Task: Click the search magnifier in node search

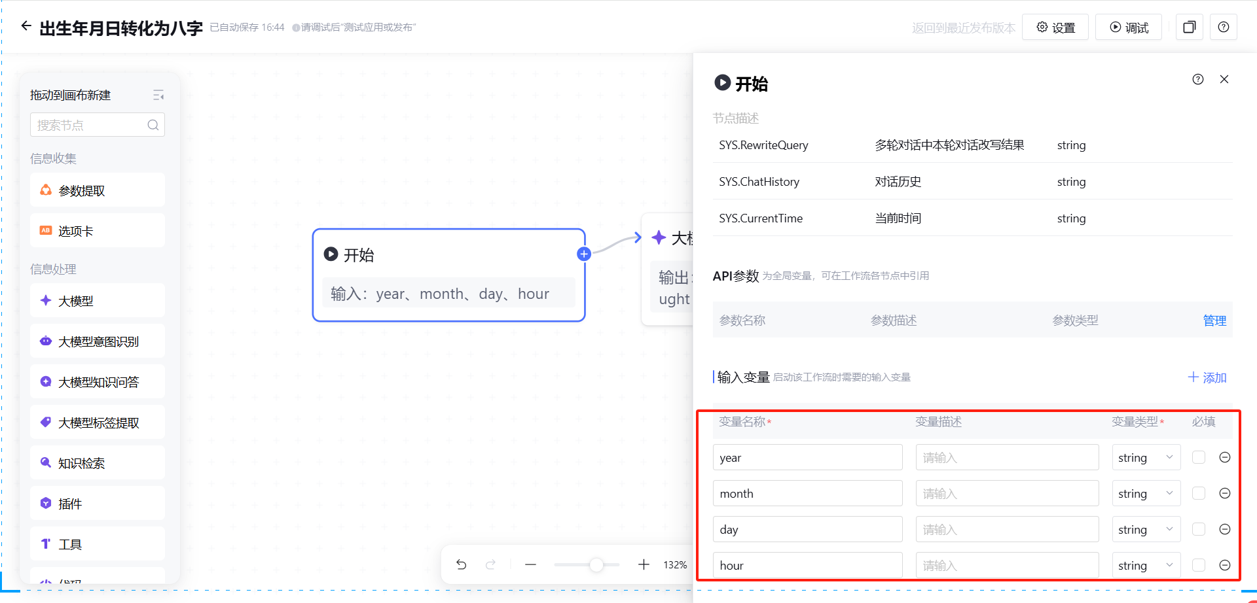Action: [153, 125]
